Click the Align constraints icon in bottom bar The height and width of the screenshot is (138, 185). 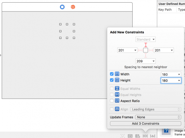pyautogui.click(x=137, y=136)
